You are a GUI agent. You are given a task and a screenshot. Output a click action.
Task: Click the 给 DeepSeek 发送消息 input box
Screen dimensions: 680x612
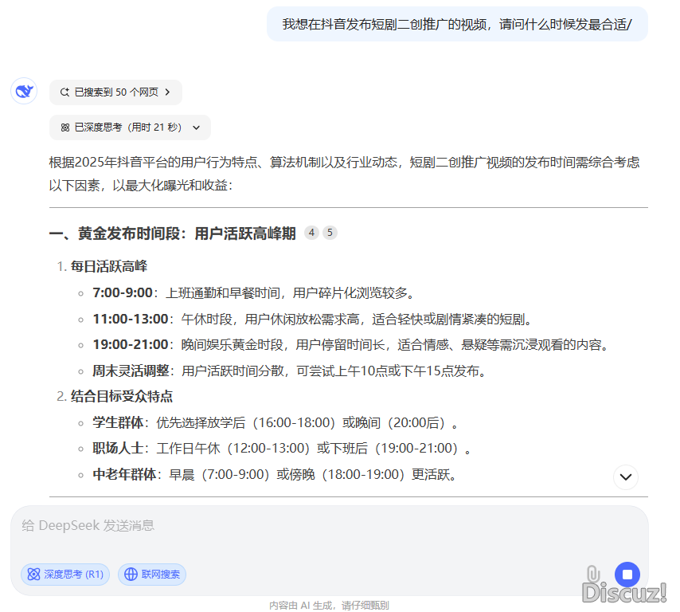coord(319,526)
